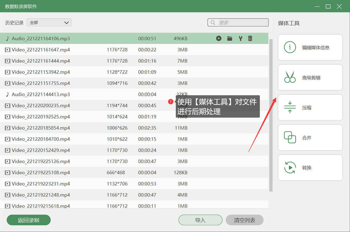Click the 导入 button
This screenshot has height=232, width=350.
coord(200,220)
